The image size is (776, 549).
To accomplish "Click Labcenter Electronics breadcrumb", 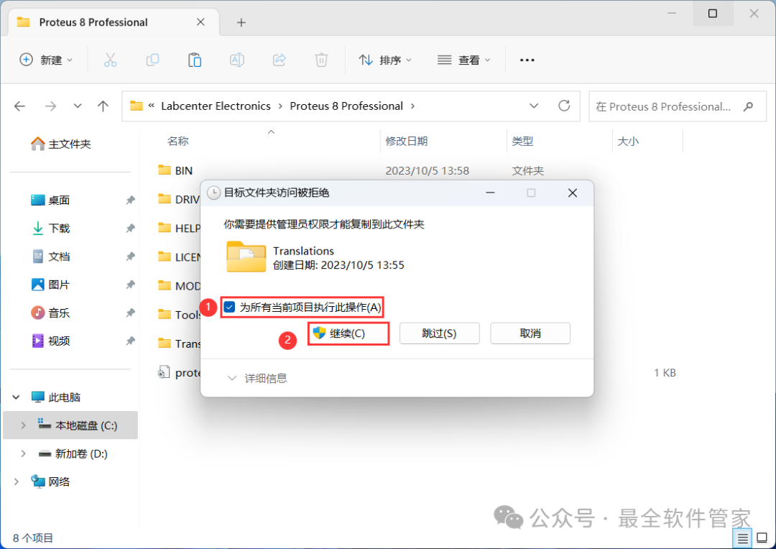I will coord(216,106).
